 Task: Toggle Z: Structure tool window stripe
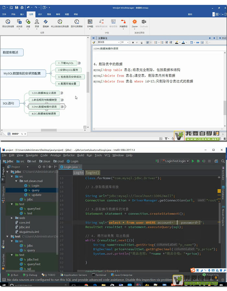coord(3,194)
